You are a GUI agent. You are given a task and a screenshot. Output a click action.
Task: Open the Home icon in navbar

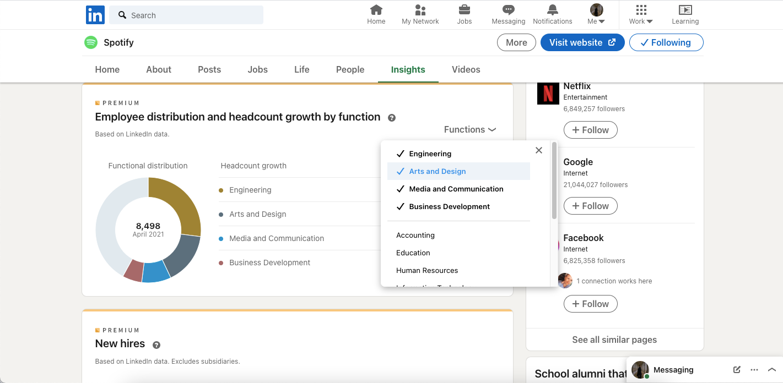point(376,10)
